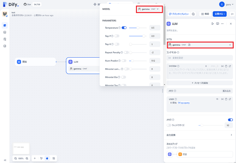Copy the USER prompt with clipboard icon
The image size is (236, 163).
[226, 99]
